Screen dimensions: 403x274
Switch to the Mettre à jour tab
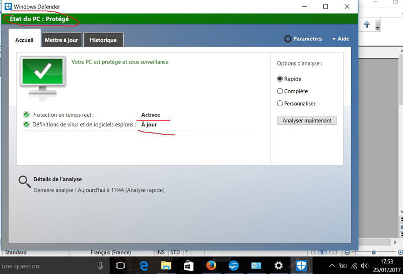click(x=61, y=40)
